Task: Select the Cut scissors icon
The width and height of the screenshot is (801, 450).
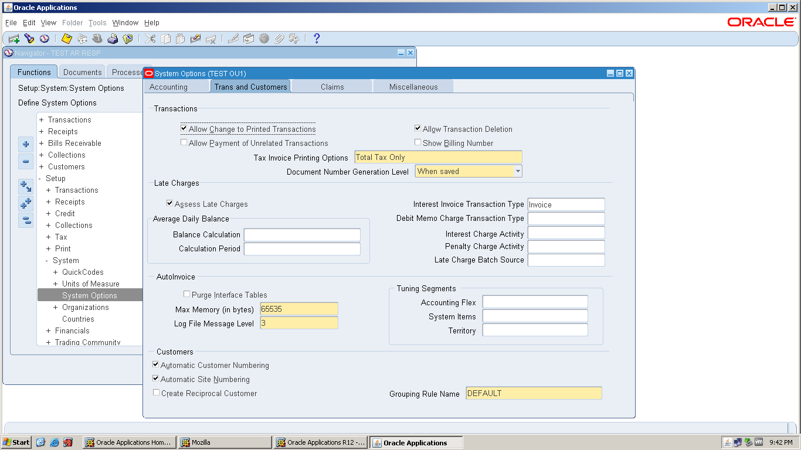Action: (x=150, y=39)
